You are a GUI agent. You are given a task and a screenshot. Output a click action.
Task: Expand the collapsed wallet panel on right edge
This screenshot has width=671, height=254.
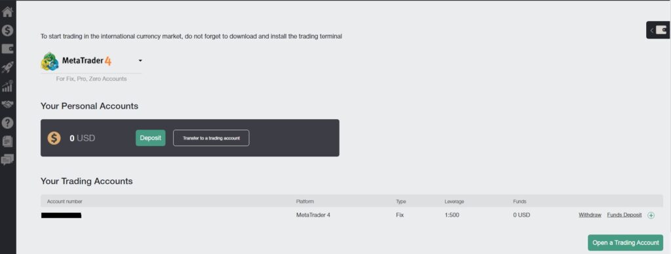(x=659, y=30)
